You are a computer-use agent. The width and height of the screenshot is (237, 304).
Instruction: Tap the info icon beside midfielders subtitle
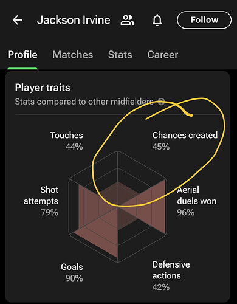point(161,102)
